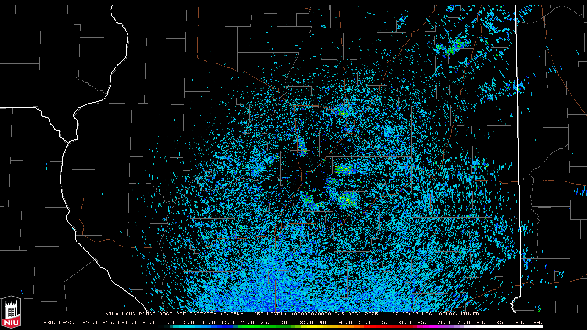587x330 pixels.
Task: Click the 50.0 value on the dBZ scale
Action: 365,322
